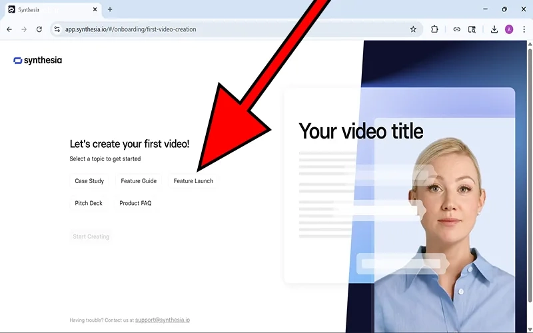
Task: Open the browser downloads icon
Action: pos(494,29)
